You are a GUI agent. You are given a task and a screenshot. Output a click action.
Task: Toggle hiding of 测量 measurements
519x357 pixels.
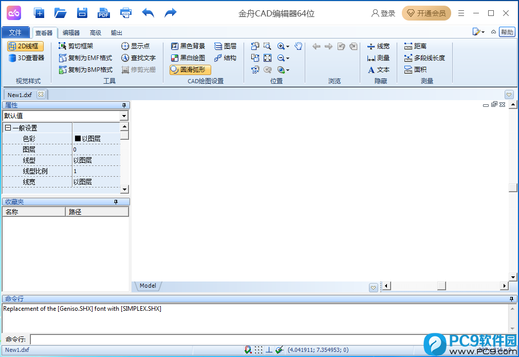(x=378, y=58)
